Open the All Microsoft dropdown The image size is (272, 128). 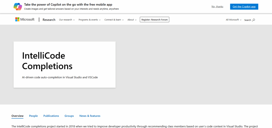coord(233,20)
